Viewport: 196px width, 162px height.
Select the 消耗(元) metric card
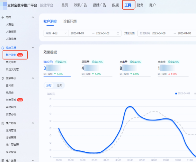pyautogui.click(x=57, y=68)
